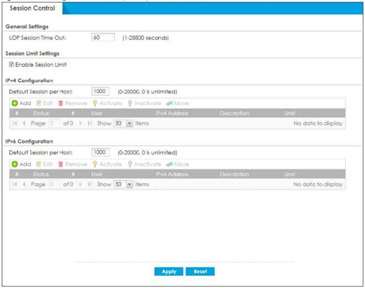Image resolution: width=365 pixels, height=288 pixels.
Task: Click the IPv6 Activate lightbulb icon
Action: point(95,164)
